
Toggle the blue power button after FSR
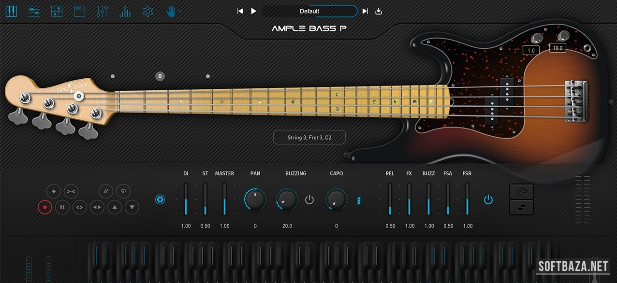(x=488, y=199)
